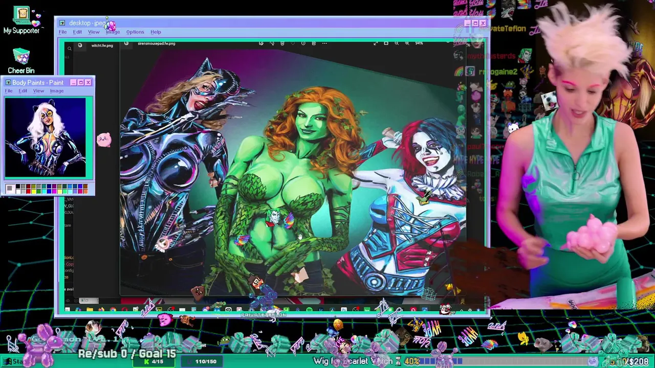Click the desktop.jpeg window title icon
Screen dimensions: 655x368
[x=62, y=23]
